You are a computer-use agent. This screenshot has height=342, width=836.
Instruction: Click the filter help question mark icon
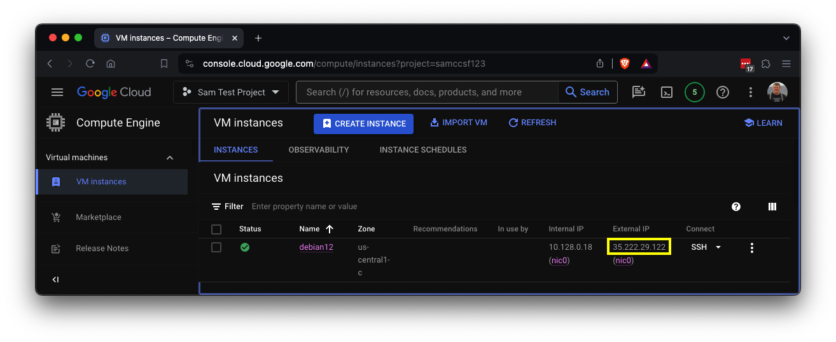736,207
